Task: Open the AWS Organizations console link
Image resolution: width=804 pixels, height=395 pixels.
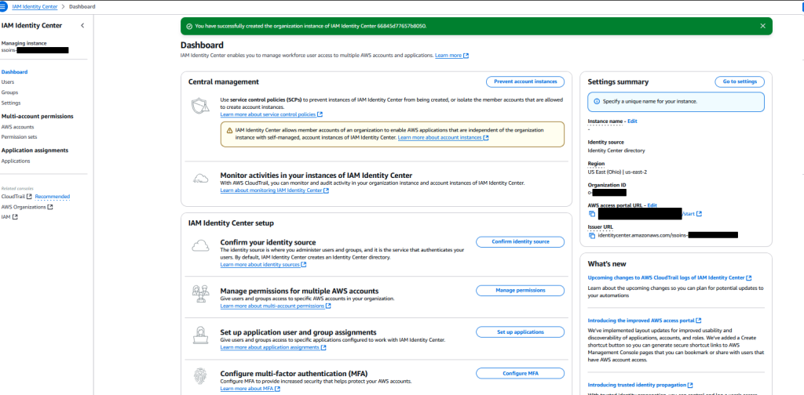Action: tap(27, 207)
